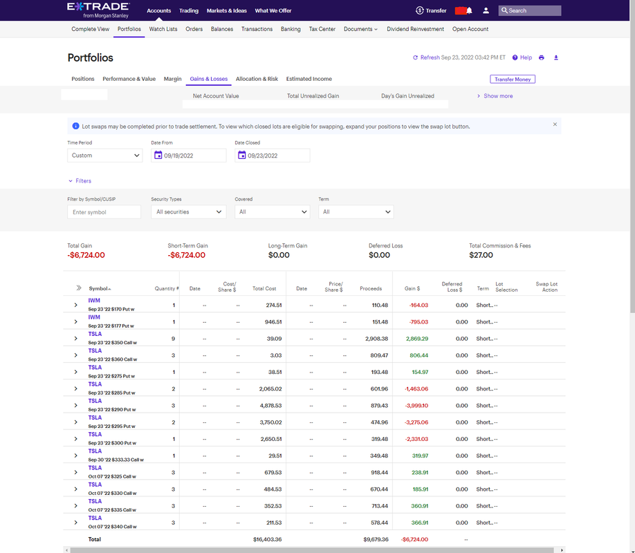
Task: Open the Time Period Custom dropdown
Action: [105, 156]
